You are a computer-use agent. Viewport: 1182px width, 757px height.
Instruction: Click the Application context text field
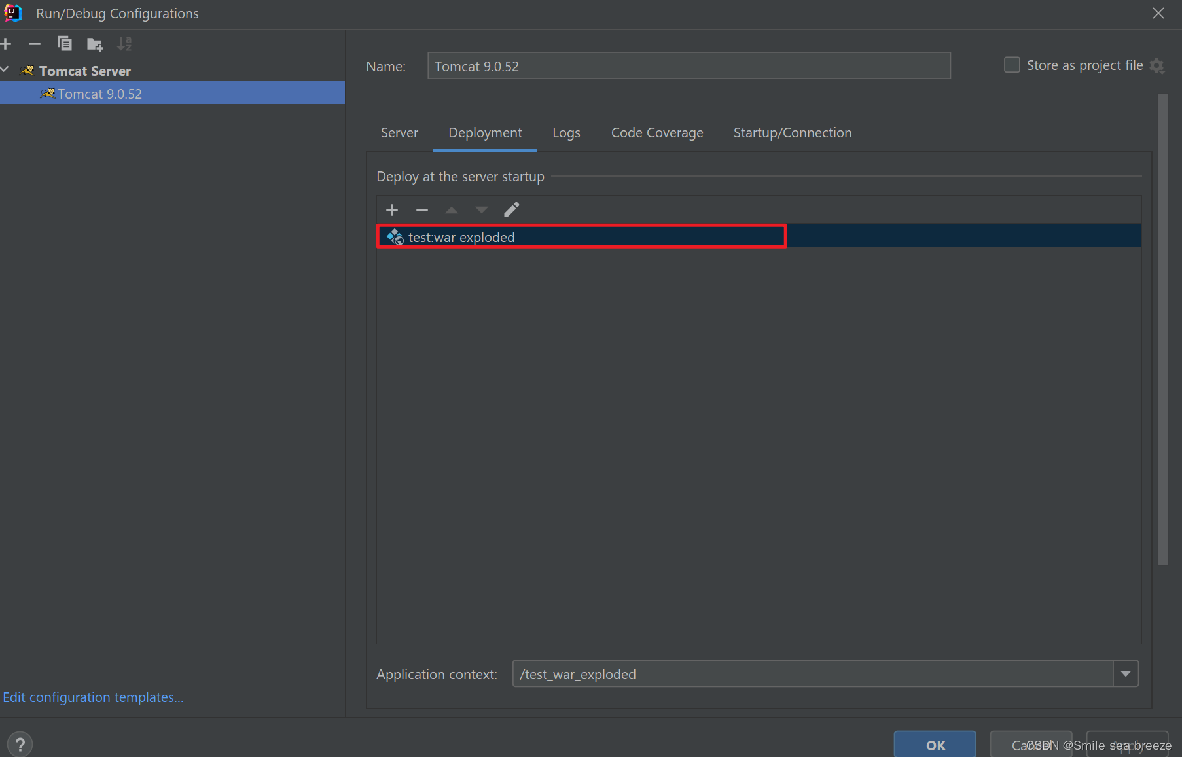point(812,674)
